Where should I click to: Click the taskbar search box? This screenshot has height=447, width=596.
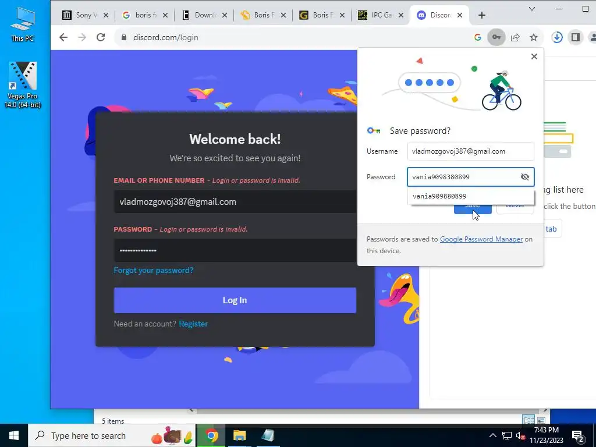(x=112, y=435)
